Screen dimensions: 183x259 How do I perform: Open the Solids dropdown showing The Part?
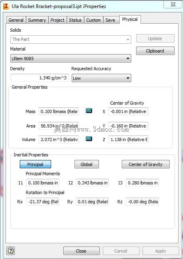71,39
